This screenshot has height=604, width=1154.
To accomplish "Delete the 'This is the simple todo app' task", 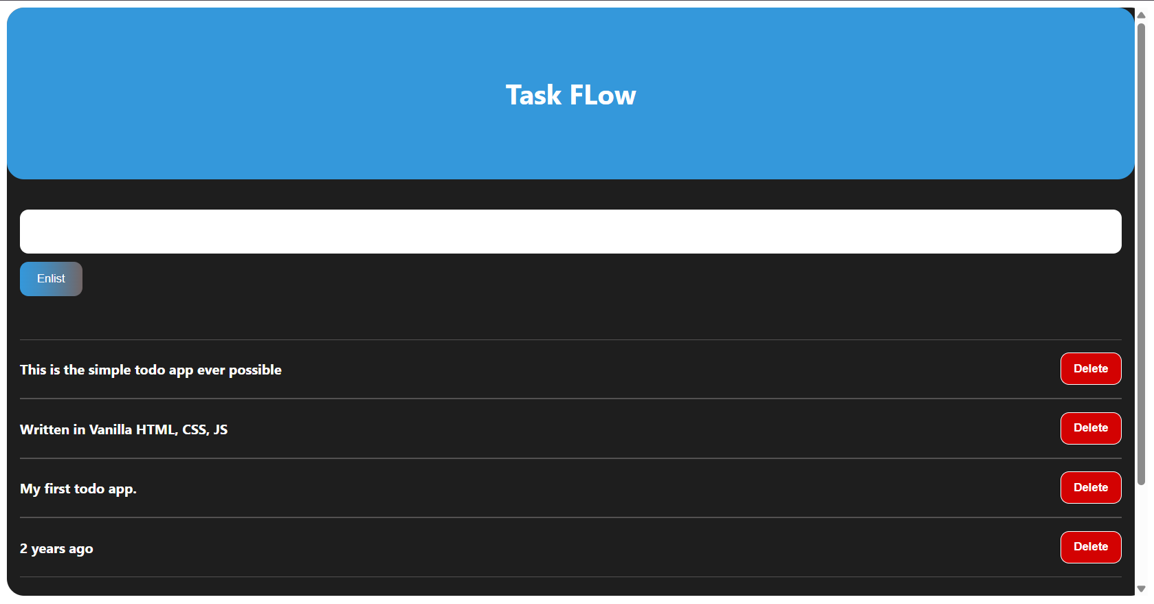I will coord(1090,369).
